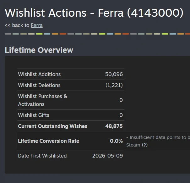Click the Lifetime Overview heading
The image size is (190, 183).
click(x=39, y=50)
